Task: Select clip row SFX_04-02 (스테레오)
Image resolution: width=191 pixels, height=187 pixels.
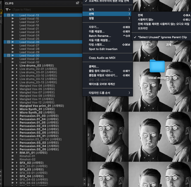Action: [x=43, y=180]
